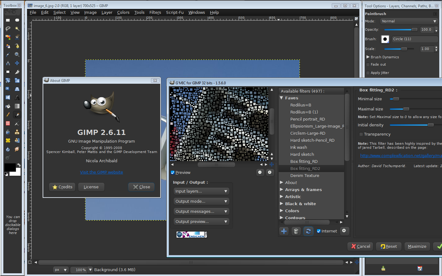Pick the Bucket Fill tool
Viewport: 442px width, 276px height.
tap(8, 106)
